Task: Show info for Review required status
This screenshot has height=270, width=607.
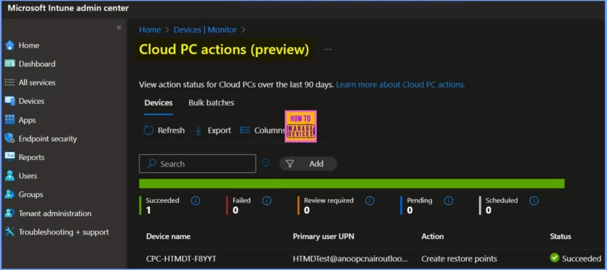Action: (x=370, y=201)
